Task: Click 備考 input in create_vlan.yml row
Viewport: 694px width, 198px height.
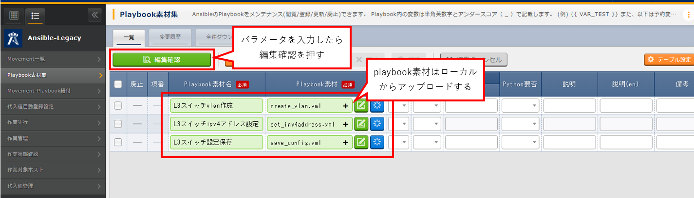Action: pyautogui.click(x=675, y=106)
